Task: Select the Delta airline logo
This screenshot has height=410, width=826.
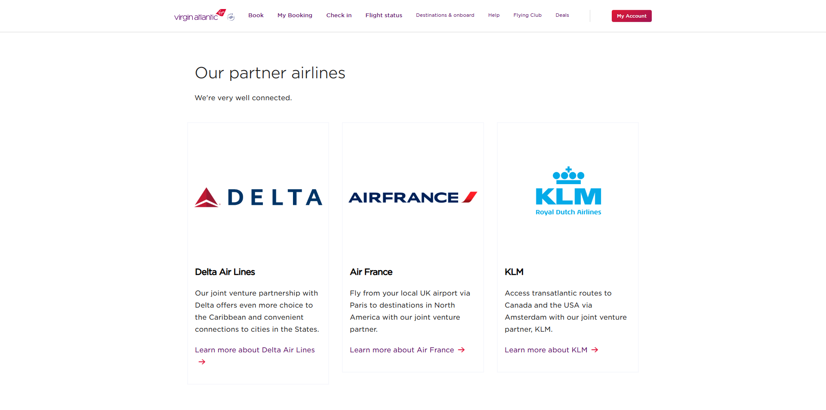Action: tap(258, 197)
